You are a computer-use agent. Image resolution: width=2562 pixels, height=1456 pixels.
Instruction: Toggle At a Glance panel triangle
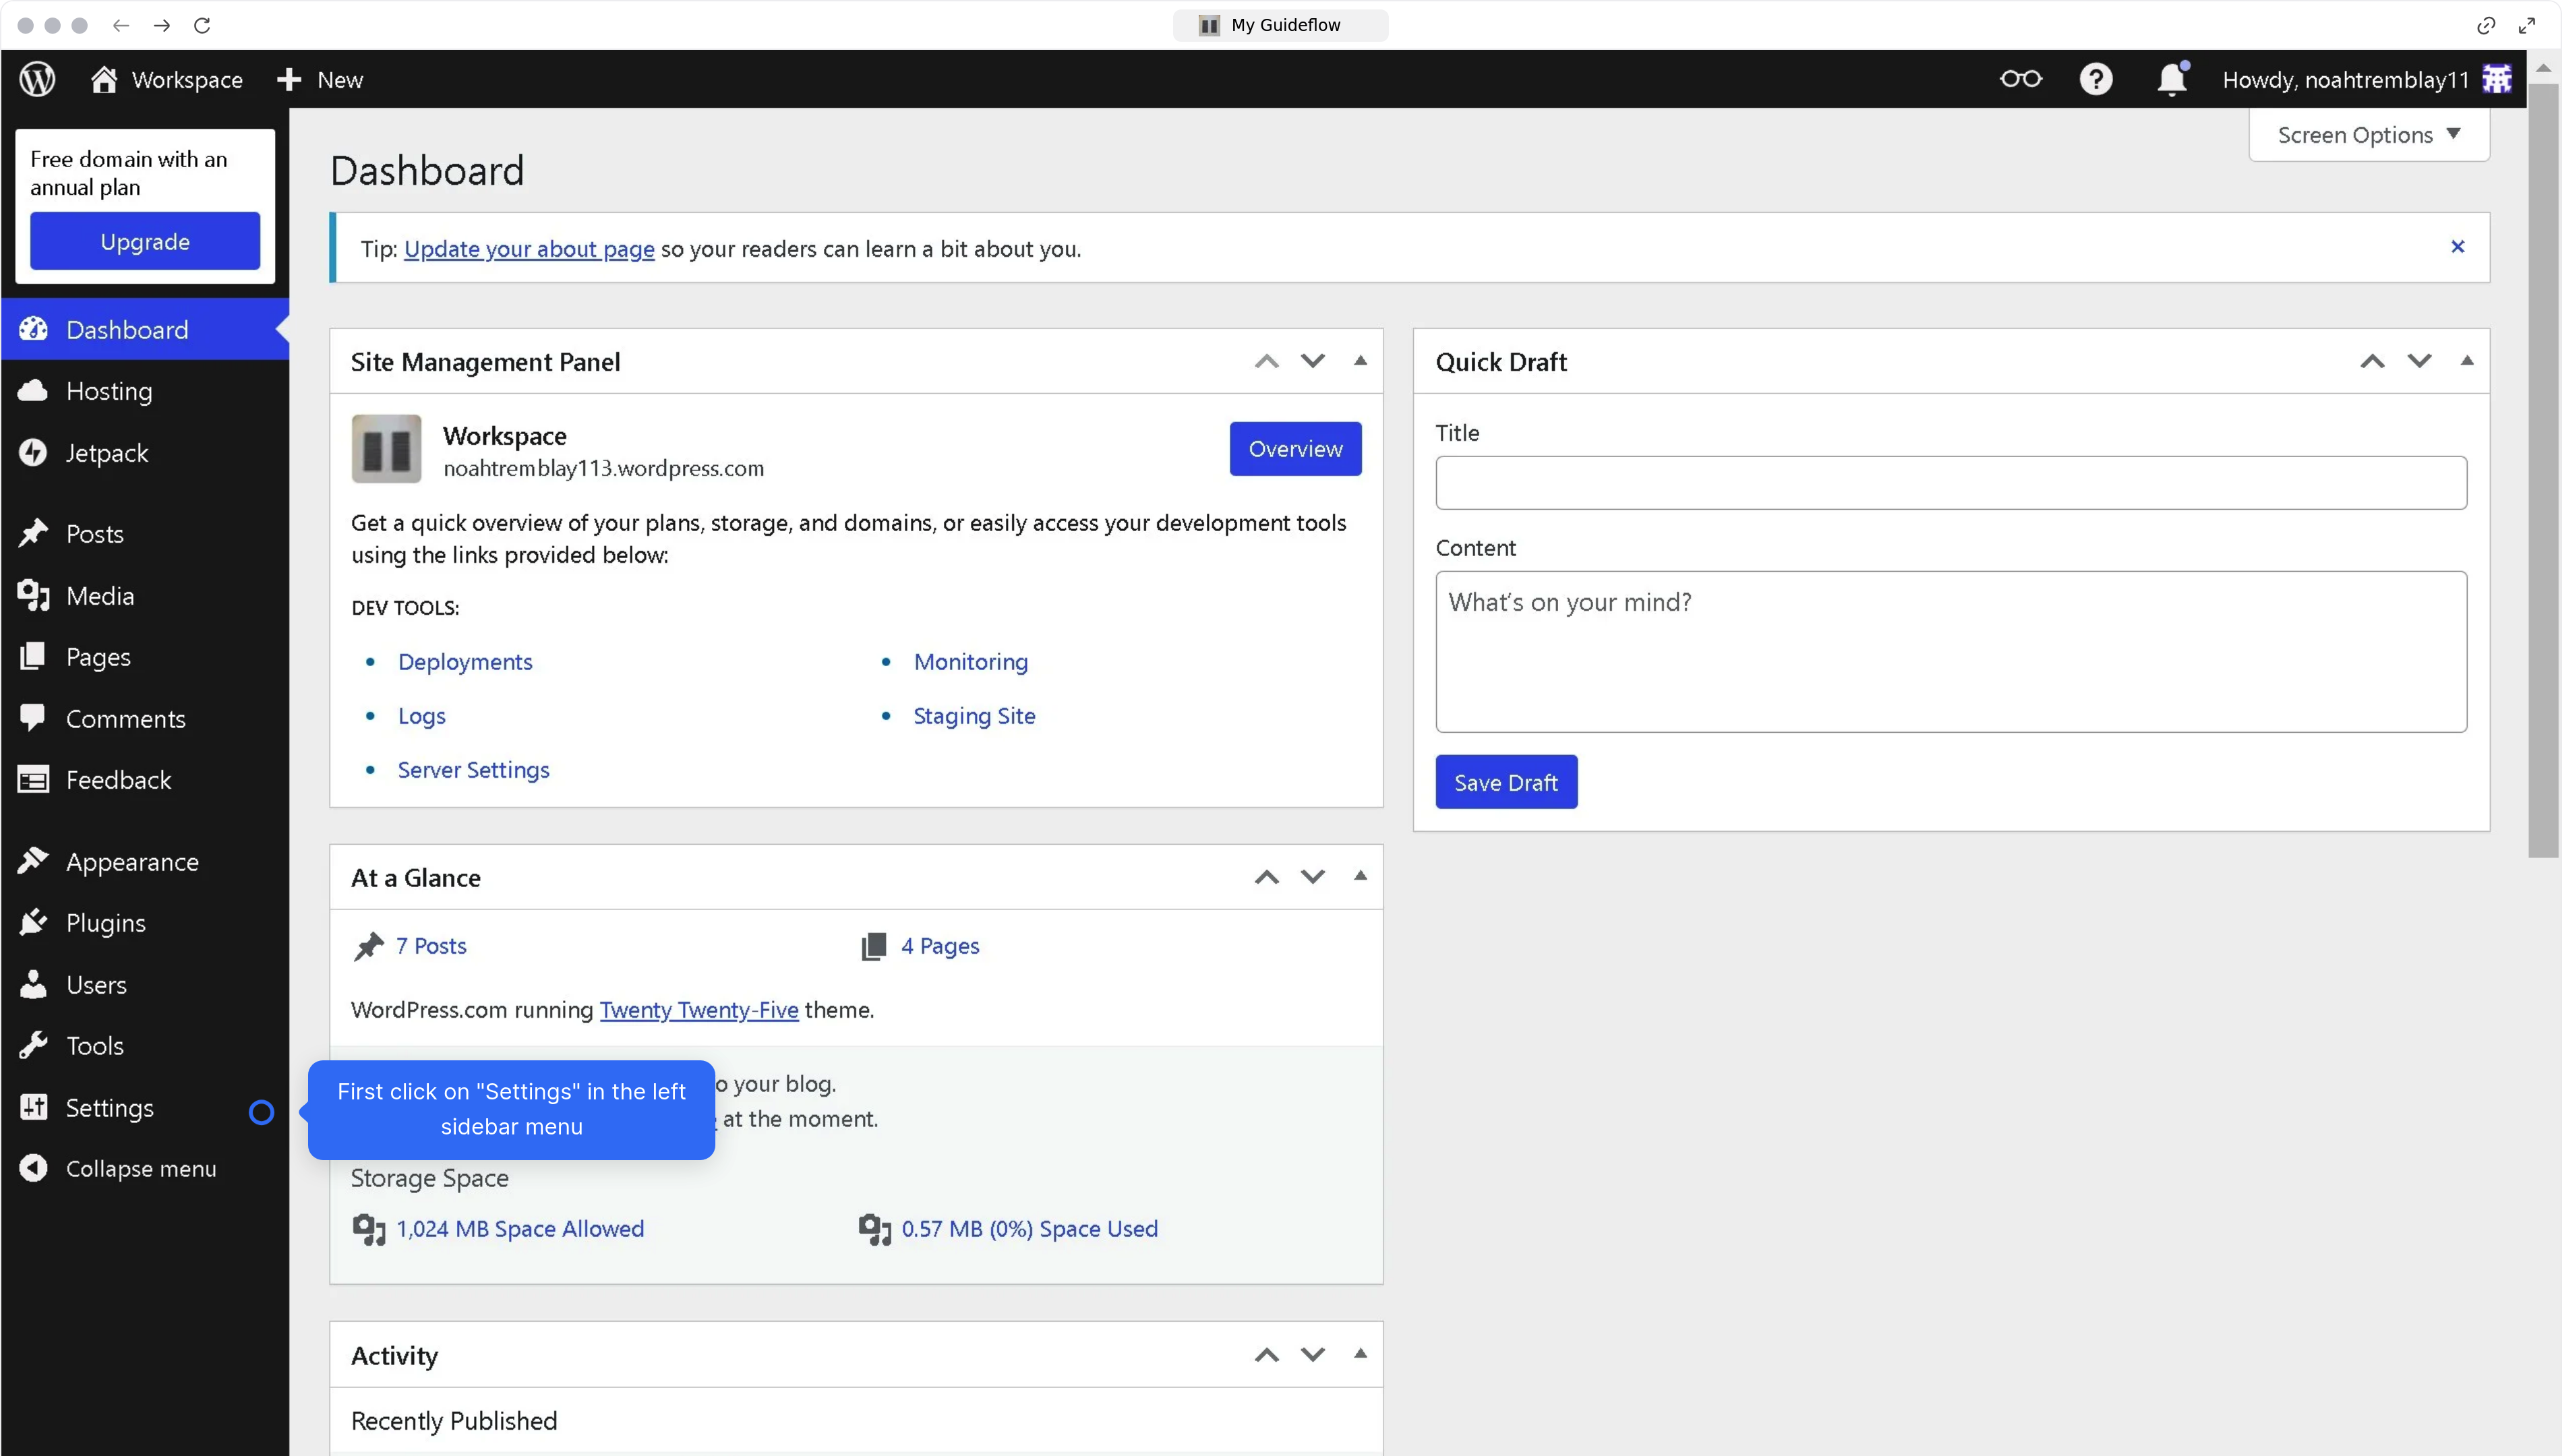(x=1360, y=876)
